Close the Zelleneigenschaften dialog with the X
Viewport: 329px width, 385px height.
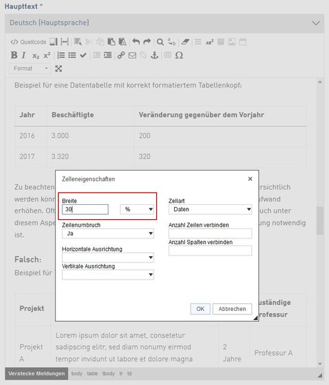coord(250,179)
